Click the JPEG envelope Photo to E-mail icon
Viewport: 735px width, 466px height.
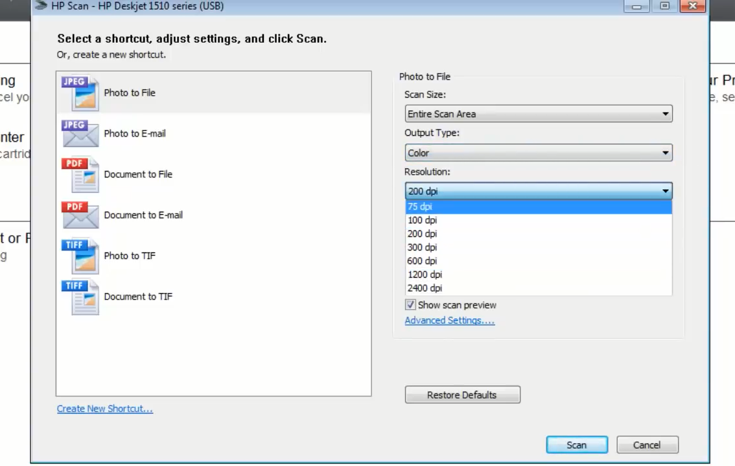80,133
